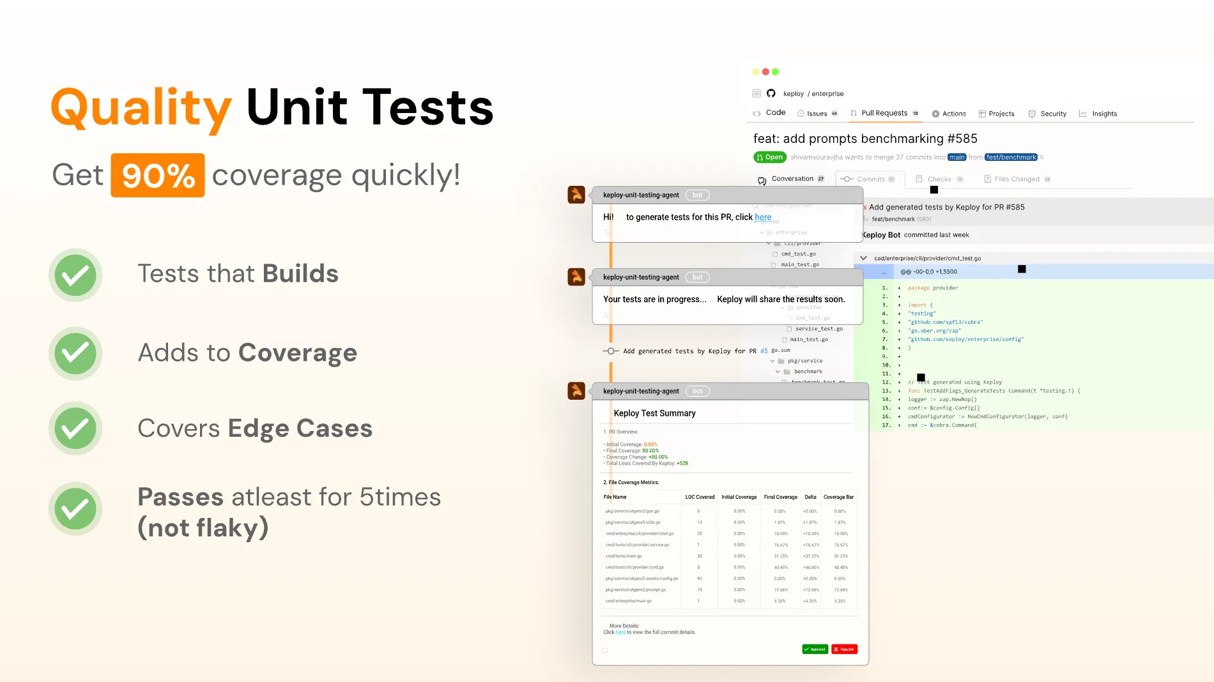Switch to the Commits tab of the PR
This screenshot has height=682, width=1214.
[869, 179]
